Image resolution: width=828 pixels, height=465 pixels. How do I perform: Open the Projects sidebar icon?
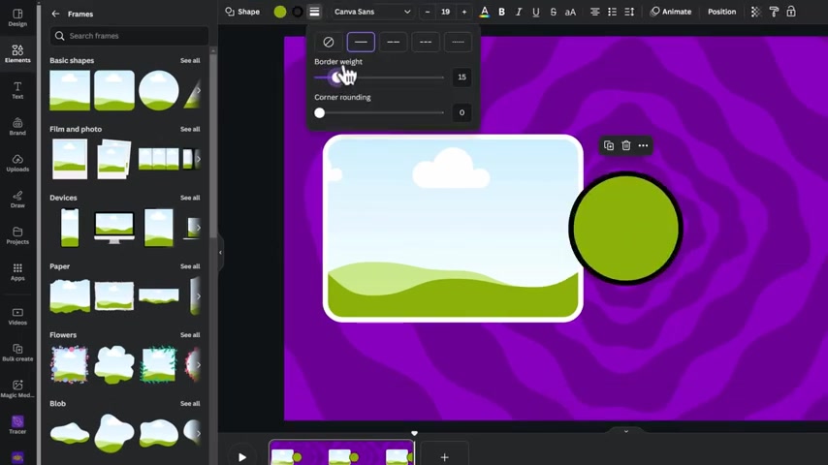click(17, 235)
